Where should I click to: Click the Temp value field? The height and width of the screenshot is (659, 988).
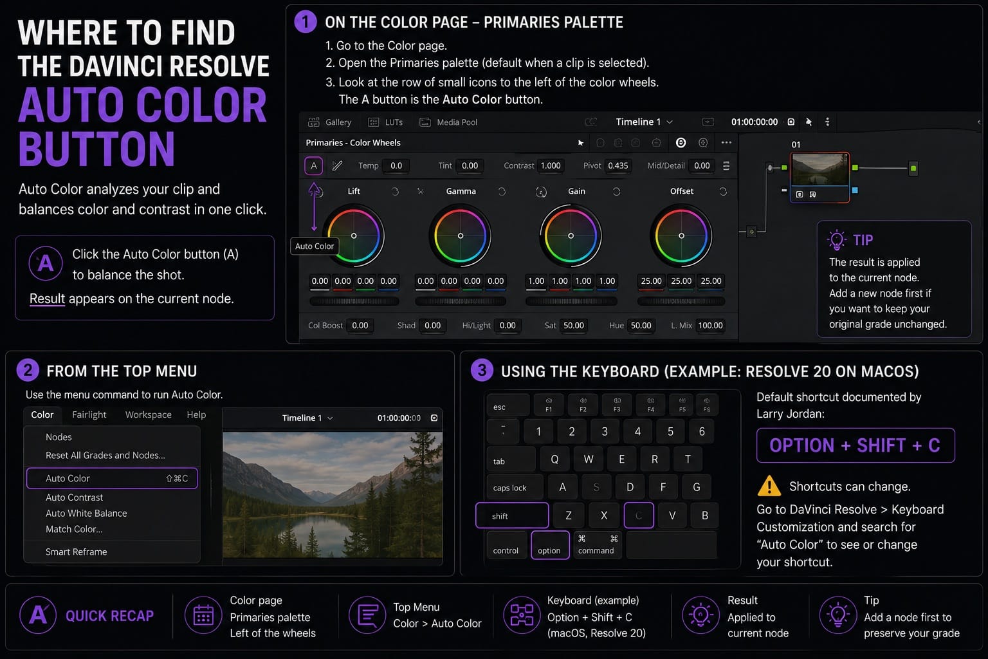pyautogui.click(x=396, y=165)
